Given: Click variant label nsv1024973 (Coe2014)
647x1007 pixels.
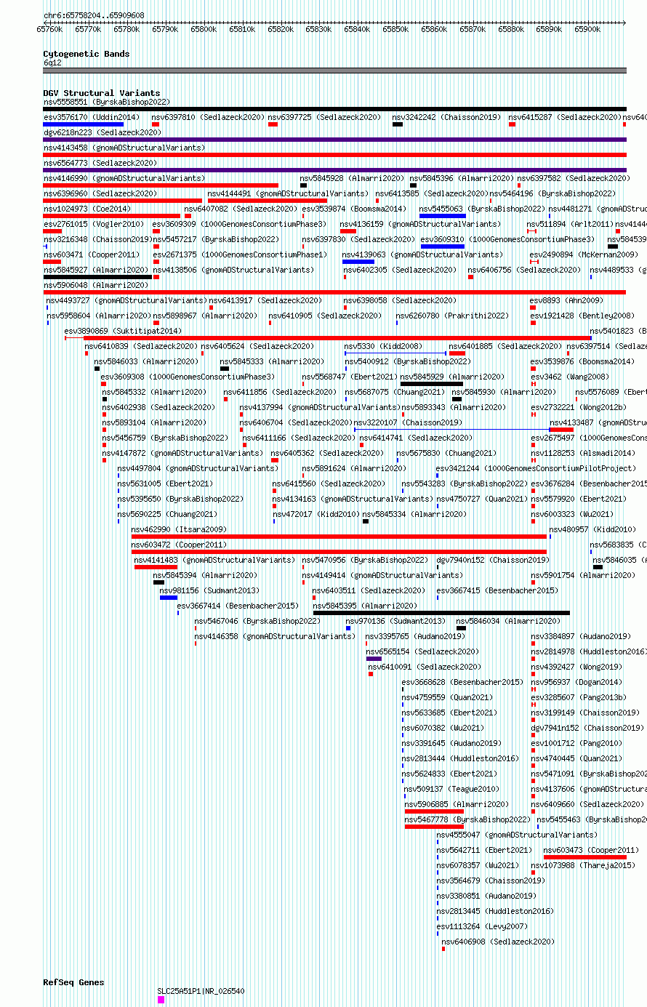Looking at the screenshot, I should (x=87, y=209).
